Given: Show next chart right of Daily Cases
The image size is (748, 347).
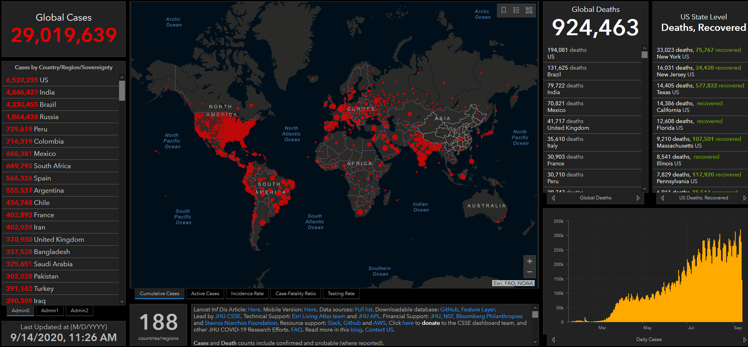Looking at the screenshot, I should pyautogui.click(x=744, y=339).
